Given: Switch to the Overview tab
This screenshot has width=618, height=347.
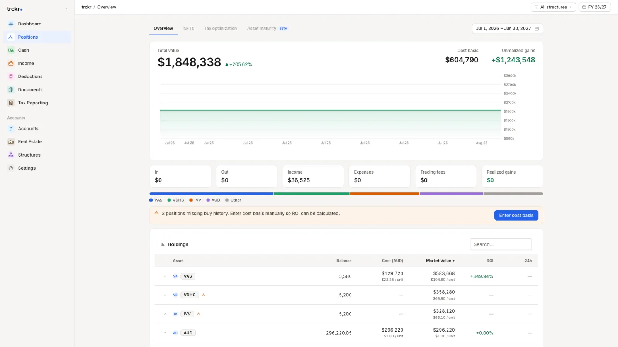Looking at the screenshot, I should [x=163, y=29].
